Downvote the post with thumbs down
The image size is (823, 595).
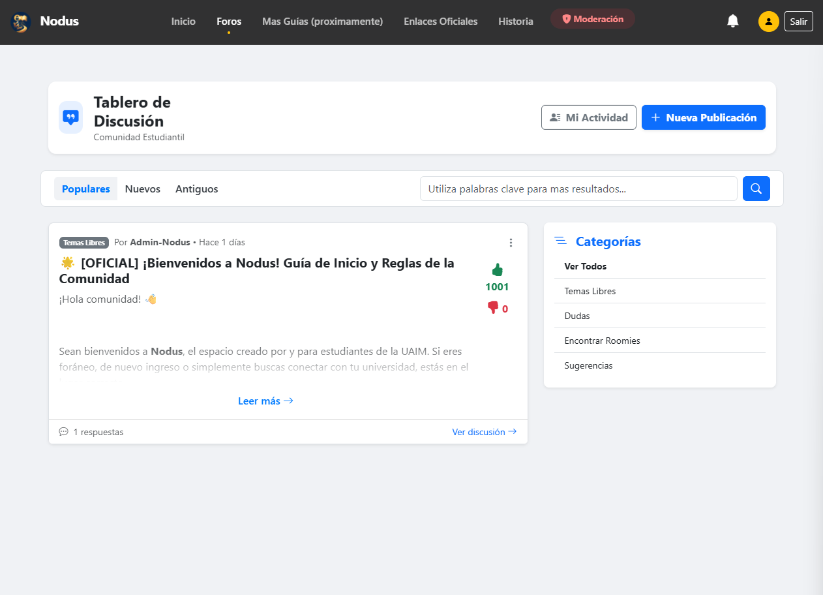(x=493, y=308)
